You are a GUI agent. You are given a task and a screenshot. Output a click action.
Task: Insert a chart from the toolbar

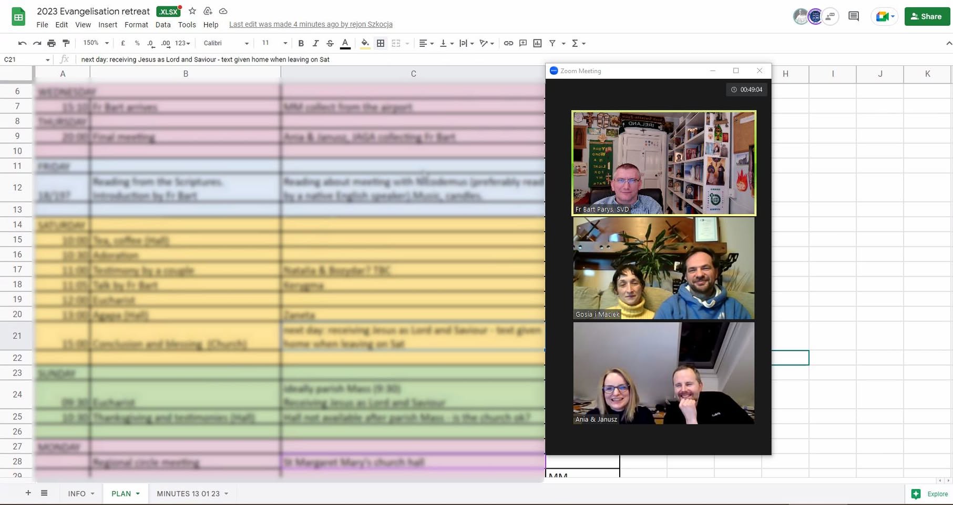(537, 43)
